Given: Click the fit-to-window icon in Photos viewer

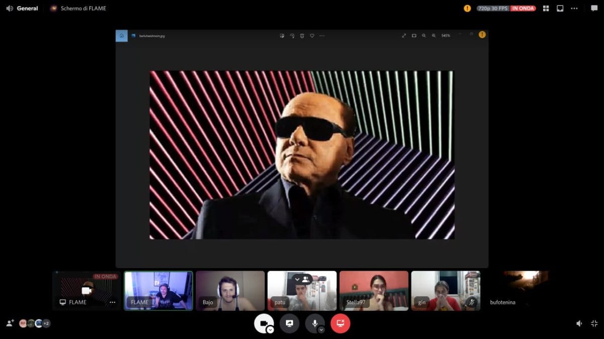Looking at the screenshot, I should (x=414, y=36).
